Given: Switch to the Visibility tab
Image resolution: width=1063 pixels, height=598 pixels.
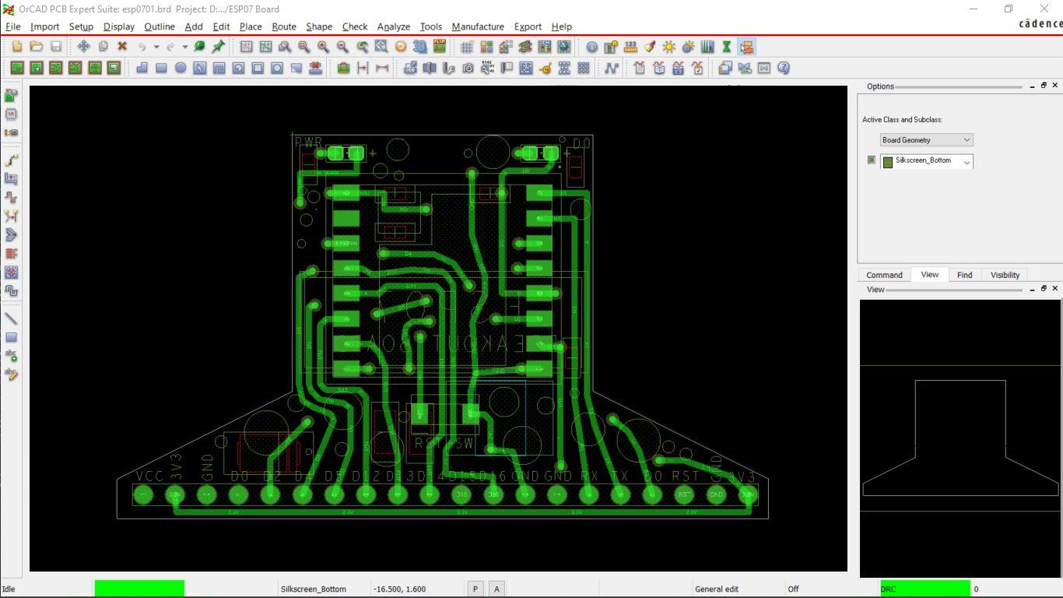Looking at the screenshot, I should coord(1005,275).
